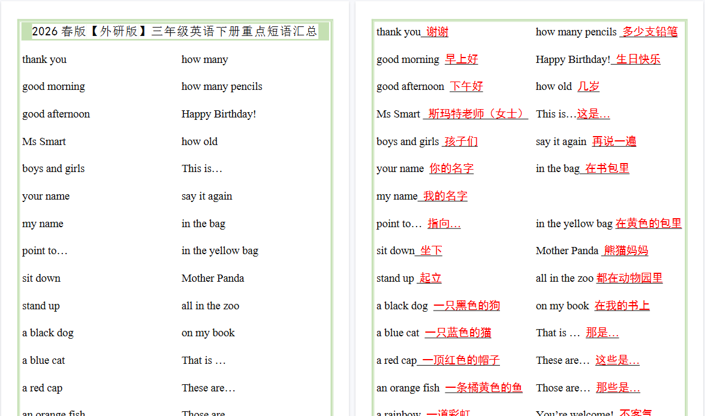705x416 pixels.
Task: Click the red answer 熊猫妈妈
Action: tap(626, 251)
